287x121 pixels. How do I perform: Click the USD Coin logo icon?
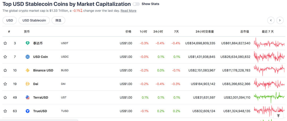pos(28,57)
